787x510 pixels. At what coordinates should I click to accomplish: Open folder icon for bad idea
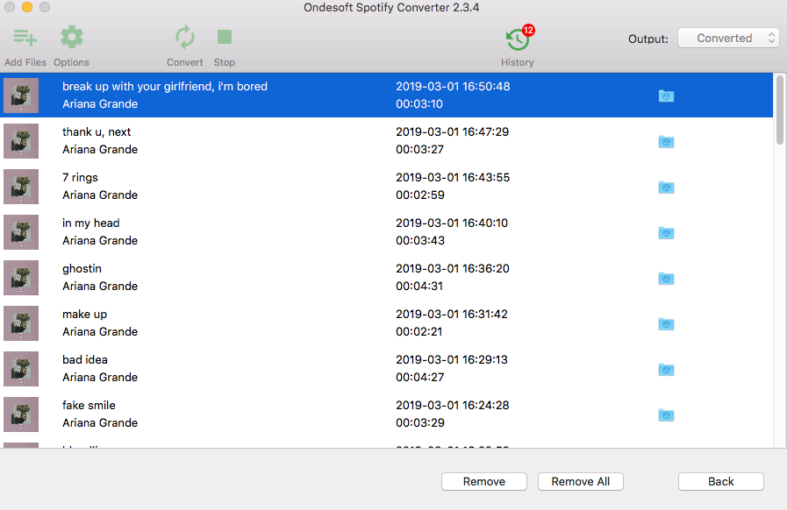pos(666,370)
